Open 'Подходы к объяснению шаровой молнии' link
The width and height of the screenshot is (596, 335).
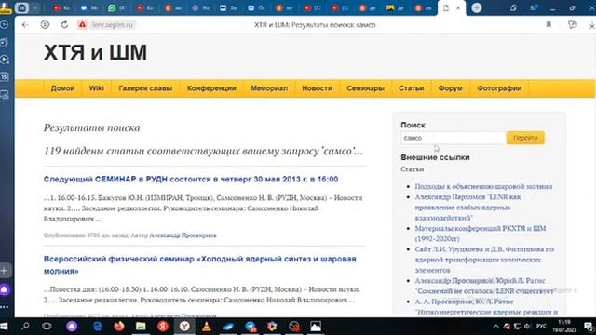(483, 186)
